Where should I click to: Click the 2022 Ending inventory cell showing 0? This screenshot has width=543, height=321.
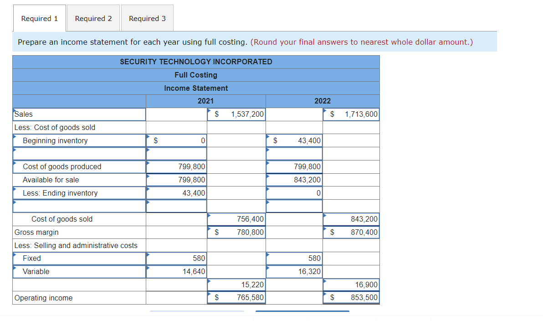294,193
